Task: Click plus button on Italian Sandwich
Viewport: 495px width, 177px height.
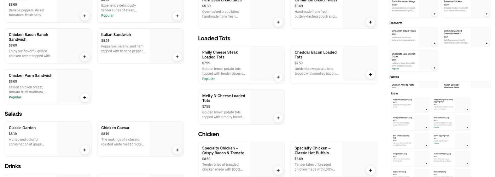Action: [177, 57]
